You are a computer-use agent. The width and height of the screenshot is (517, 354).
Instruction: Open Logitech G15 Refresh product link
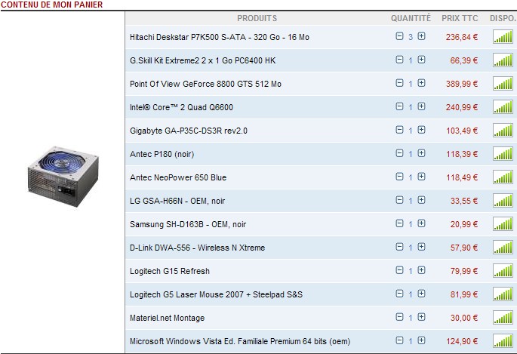[x=170, y=271]
